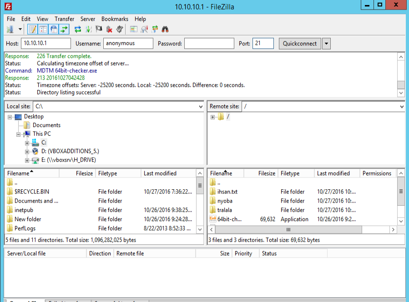Open the Remote site path dropdown
This screenshot has height=302, width=409.
point(402,106)
